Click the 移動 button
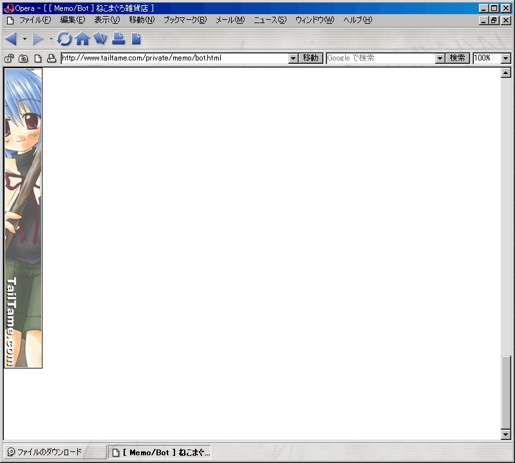The height and width of the screenshot is (463, 515). [311, 58]
